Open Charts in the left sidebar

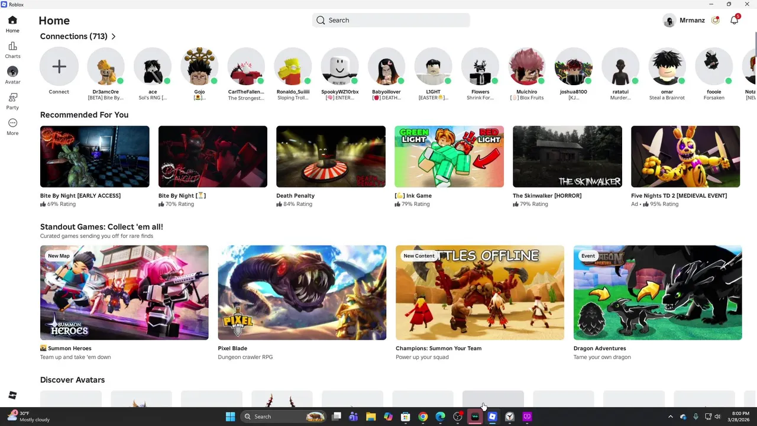tap(12, 50)
